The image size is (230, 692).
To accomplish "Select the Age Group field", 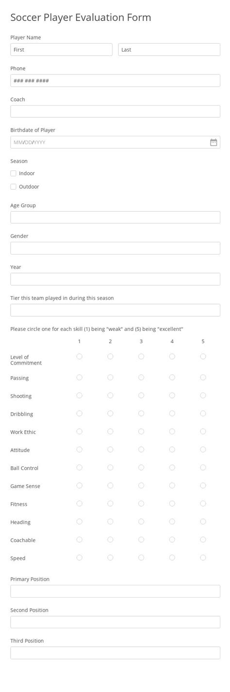I will tap(115, 218).
